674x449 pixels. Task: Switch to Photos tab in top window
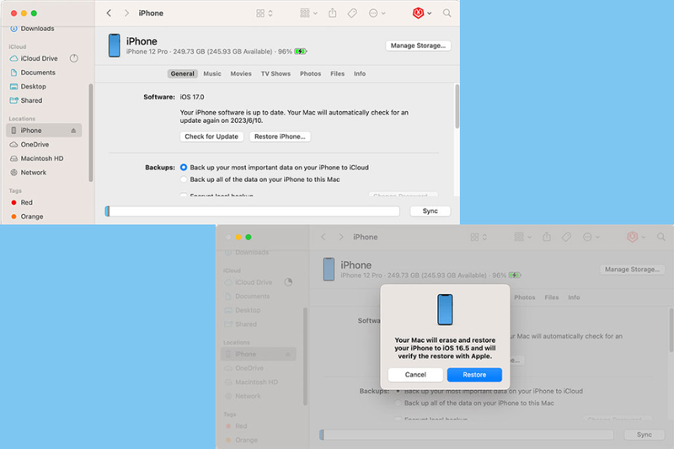[x=310, y=73]
